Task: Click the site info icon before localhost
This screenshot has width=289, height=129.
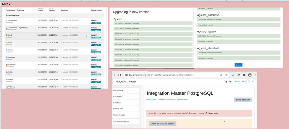Action: (x=126, y=75)
